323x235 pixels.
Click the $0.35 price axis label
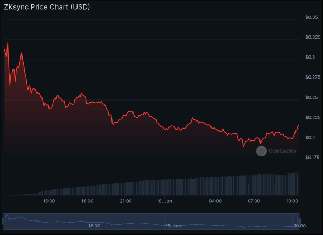click(x=312, y=17)
